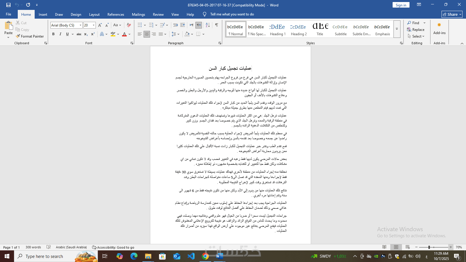Screen dimensions: 466x262
Task: Click the Sign in button
Action: pos(401,5)
